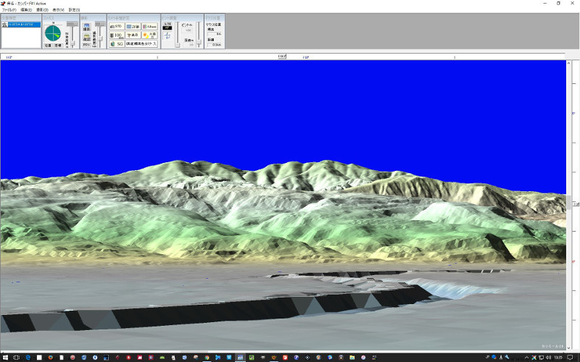Open the 設定(S) menu

tap(74, 10)
